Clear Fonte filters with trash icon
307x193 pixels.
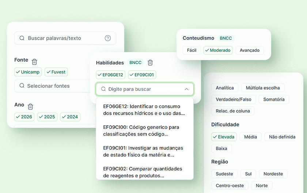pyautogui.click(x=34, y=62)
